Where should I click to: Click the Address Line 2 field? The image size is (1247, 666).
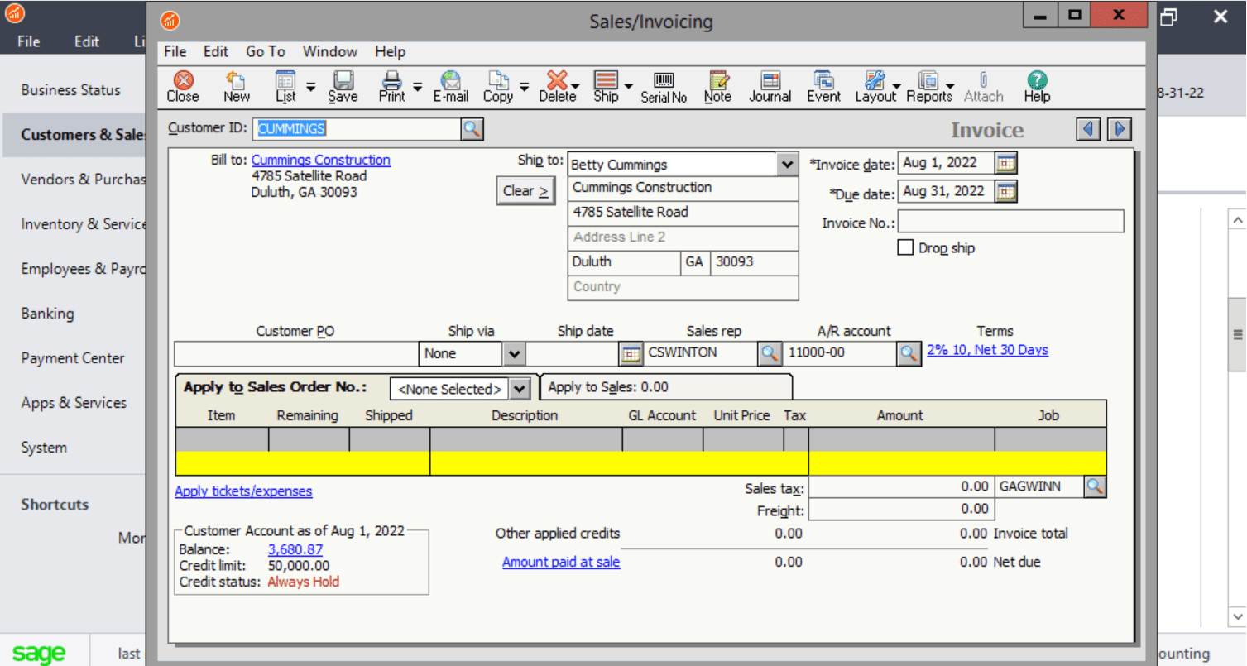(683, 237)
